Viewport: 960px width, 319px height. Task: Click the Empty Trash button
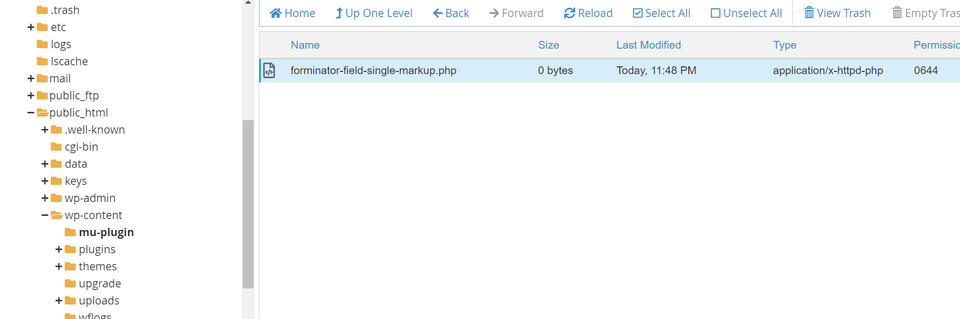tap(926, 13)
